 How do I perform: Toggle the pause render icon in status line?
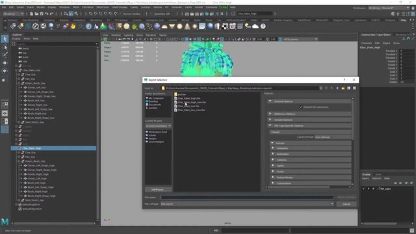point(222,14)
